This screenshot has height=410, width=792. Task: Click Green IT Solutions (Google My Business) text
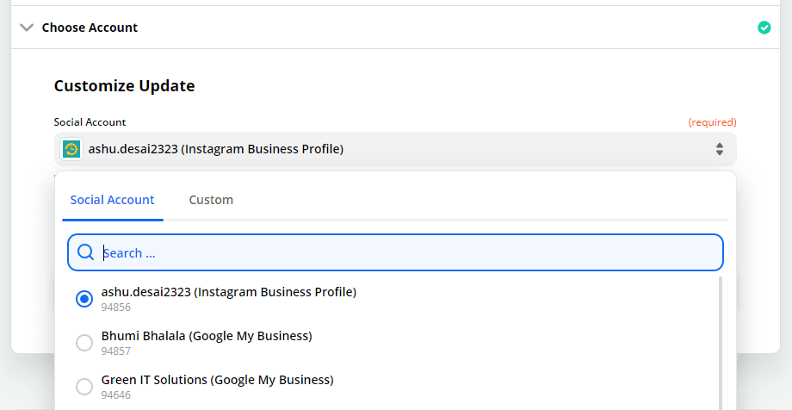(217, 380)
